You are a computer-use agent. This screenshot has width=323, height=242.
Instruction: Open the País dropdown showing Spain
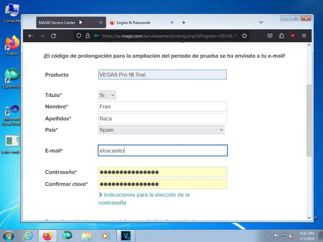(161, 130)
